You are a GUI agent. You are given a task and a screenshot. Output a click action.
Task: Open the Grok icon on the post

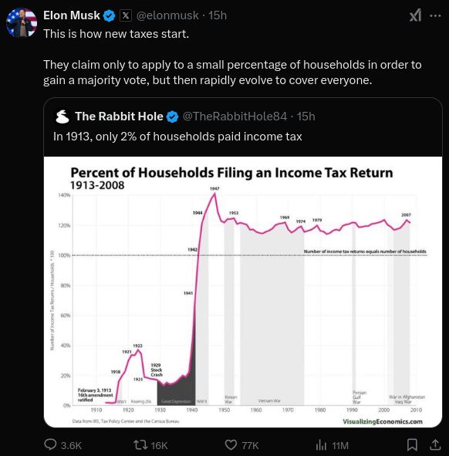pos(415,15)
